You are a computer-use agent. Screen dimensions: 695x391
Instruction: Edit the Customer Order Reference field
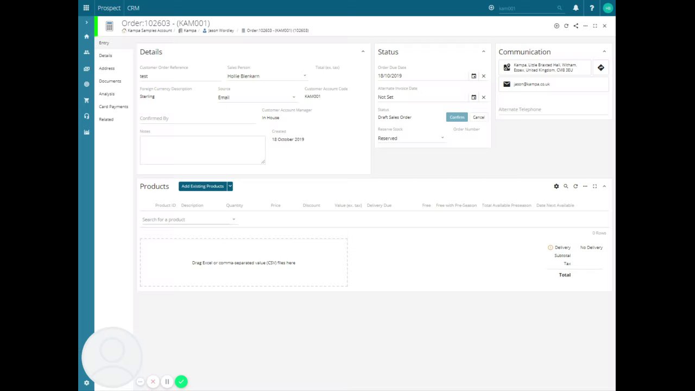(x=180, y=76)
